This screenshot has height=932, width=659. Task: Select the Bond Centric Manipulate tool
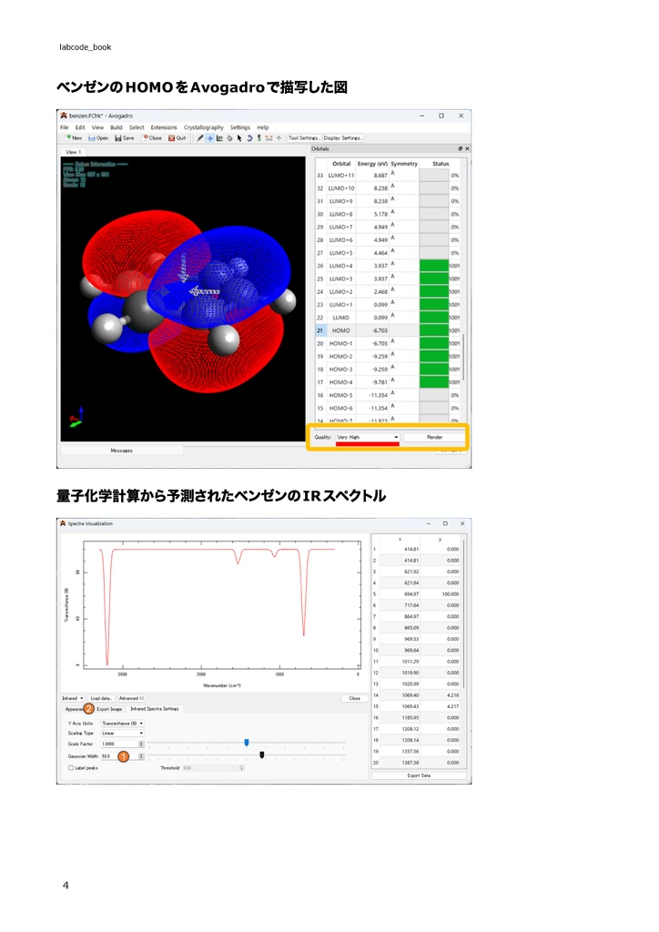[219, 138]
